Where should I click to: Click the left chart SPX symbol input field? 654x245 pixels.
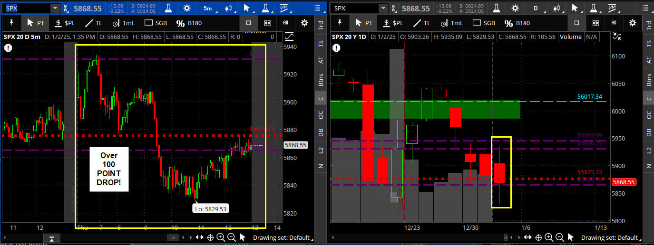tap(27, 8)
